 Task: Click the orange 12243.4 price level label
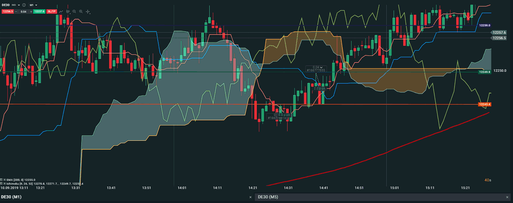(x=484, y=104)
